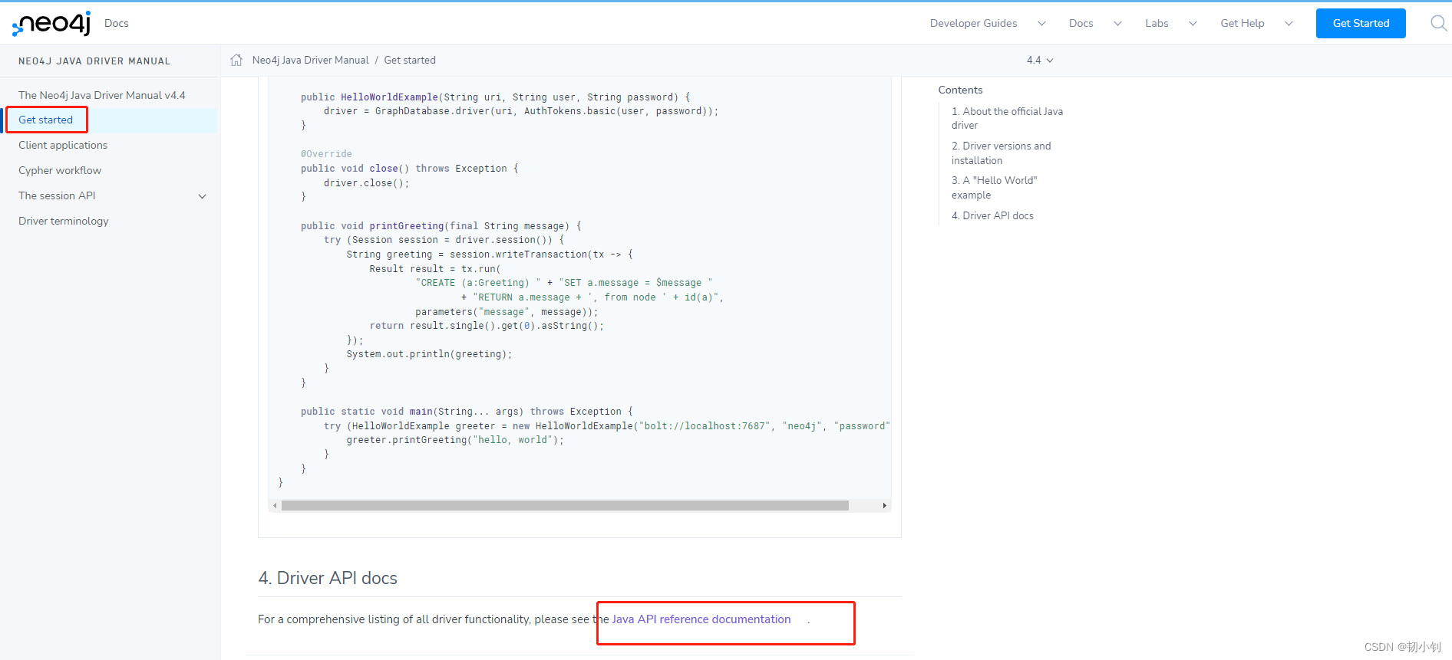Open Get Help navigation item

(1242, 24)
